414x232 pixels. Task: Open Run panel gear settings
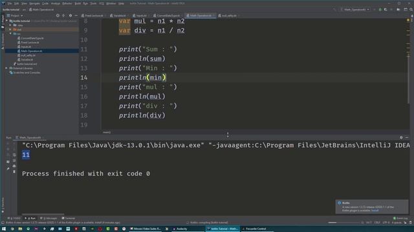click(x=401, y=137)
